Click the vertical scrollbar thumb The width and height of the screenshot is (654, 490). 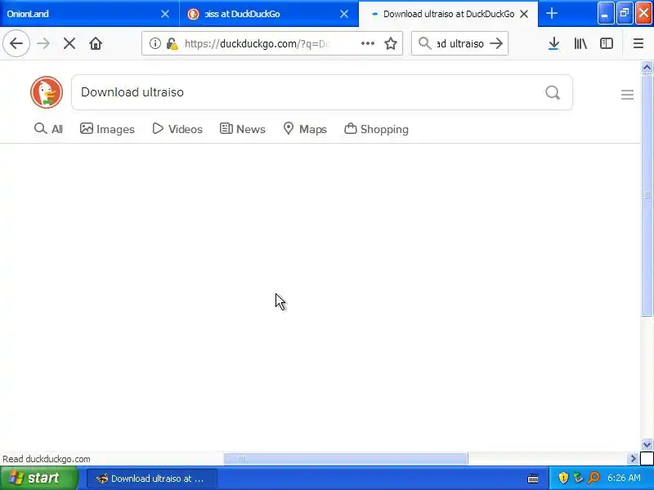(647, 194)
